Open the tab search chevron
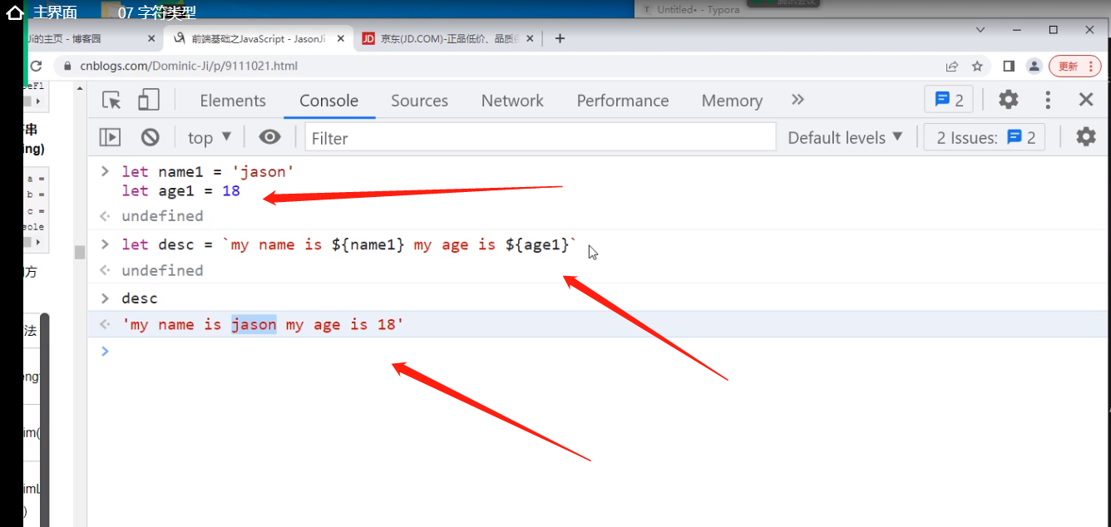 980,30
